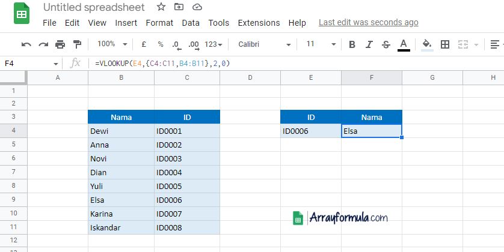Click the Move to folder icon

click(x=179, y=7)
